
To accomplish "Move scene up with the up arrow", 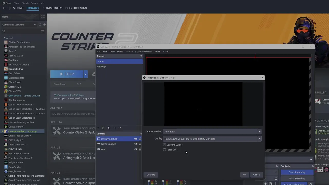I will tap(115, 128).
